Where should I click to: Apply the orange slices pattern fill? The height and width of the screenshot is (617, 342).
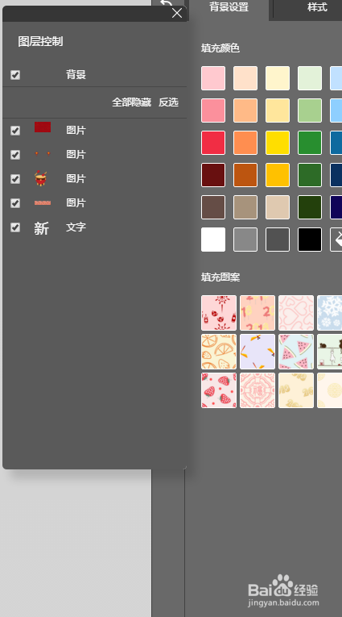(219, 352)
